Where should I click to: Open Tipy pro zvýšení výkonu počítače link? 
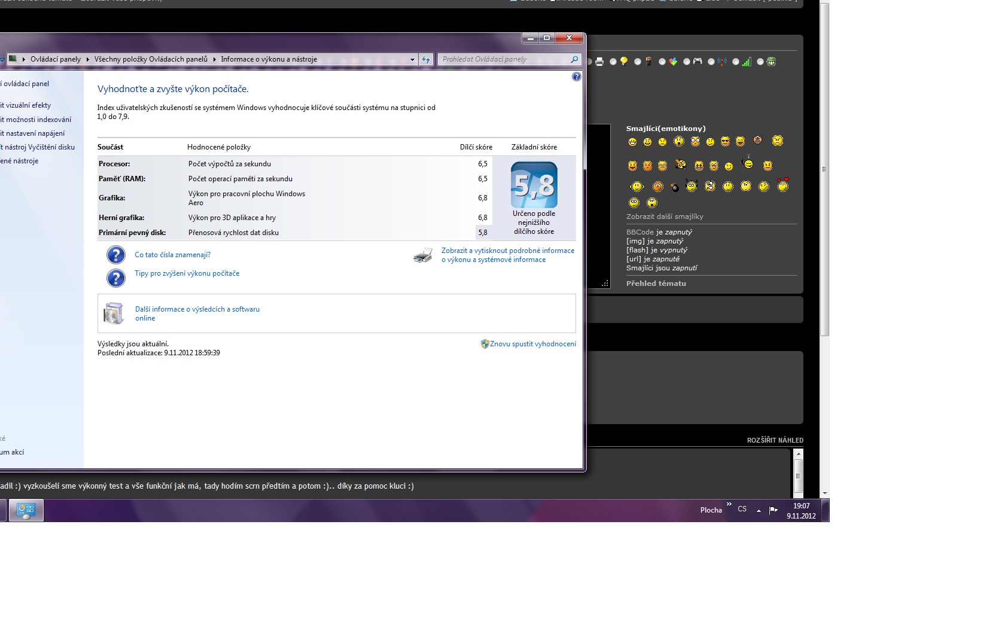pyautogui.click(x=187, y=273)
